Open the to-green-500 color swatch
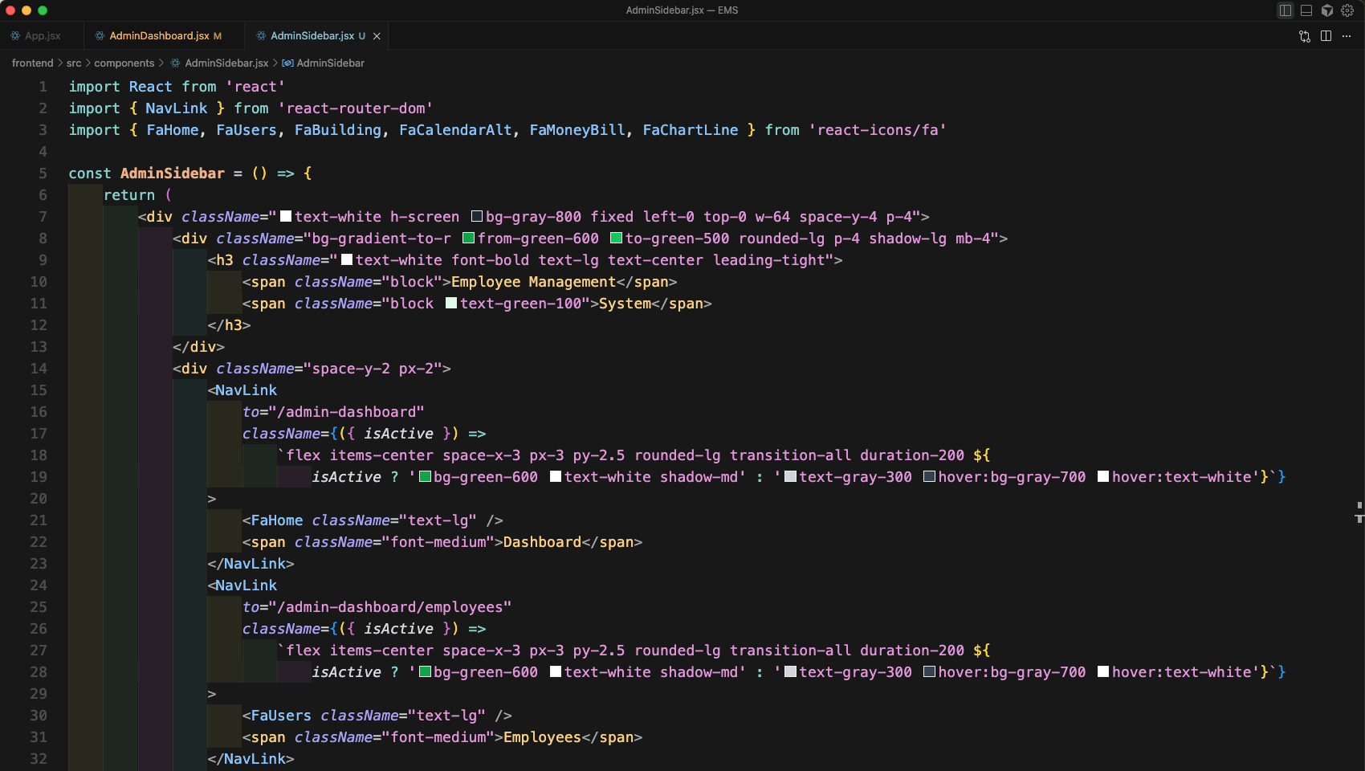The height and width of the screenshot is (771, 1365). coord(616,239)
